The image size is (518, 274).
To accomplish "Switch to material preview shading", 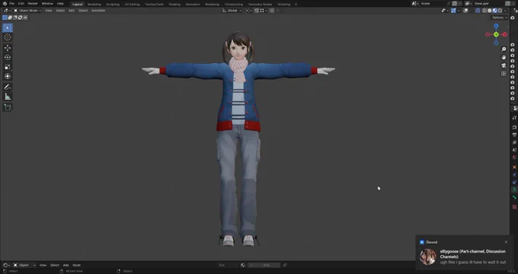I will tap(494, 11).
